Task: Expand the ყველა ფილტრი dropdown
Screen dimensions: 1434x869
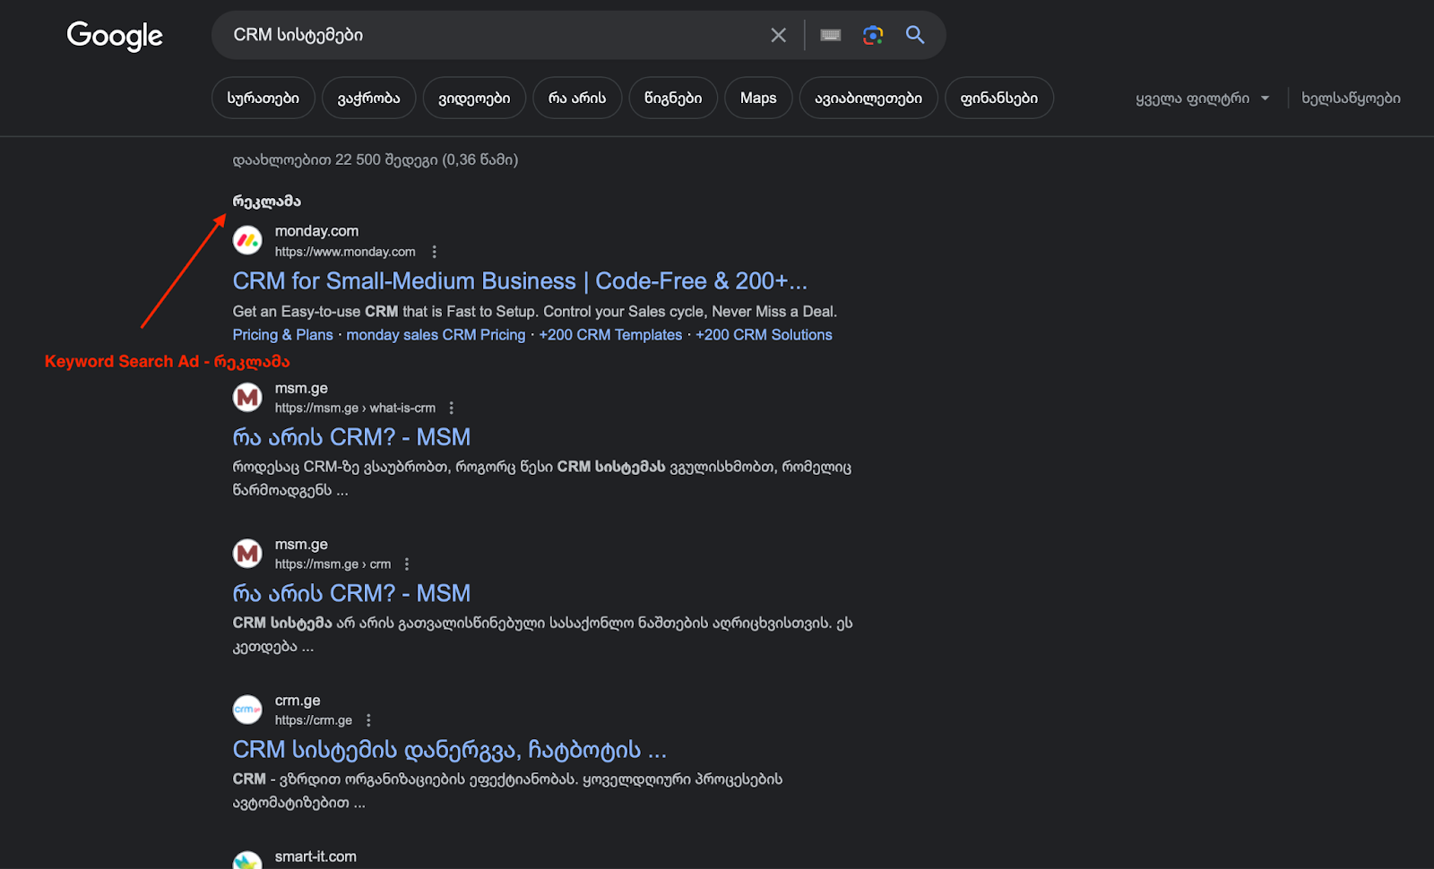Action: [x=1203, y=99]
